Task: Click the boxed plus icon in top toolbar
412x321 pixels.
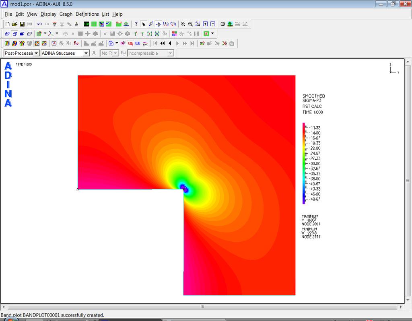Action: [x=205, y=24]
